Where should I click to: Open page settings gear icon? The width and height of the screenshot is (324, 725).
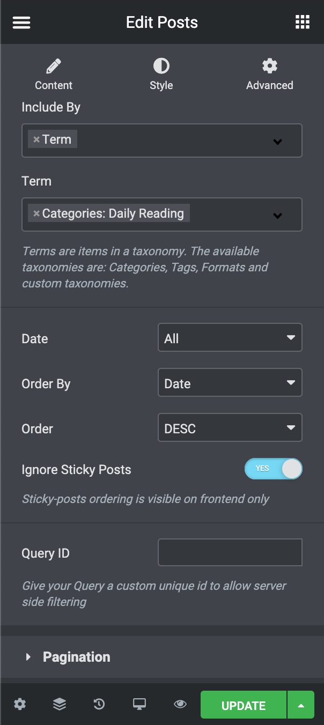click(x=20, y=704)
